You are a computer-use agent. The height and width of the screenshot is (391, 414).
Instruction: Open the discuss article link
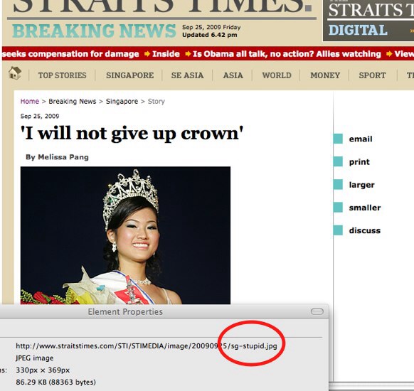365,230
